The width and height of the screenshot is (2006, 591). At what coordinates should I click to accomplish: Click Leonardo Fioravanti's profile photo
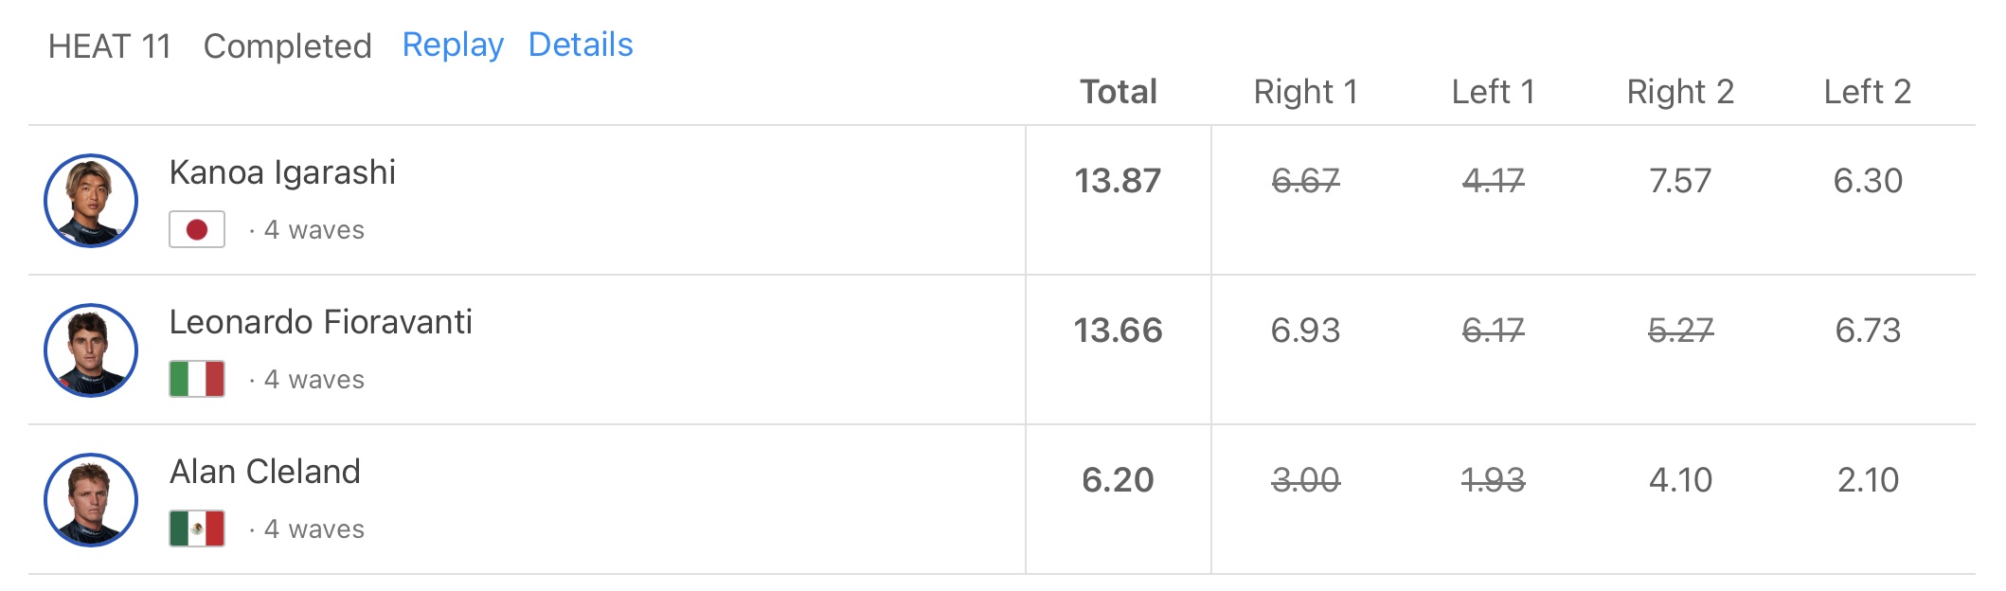tap(91, 350)
